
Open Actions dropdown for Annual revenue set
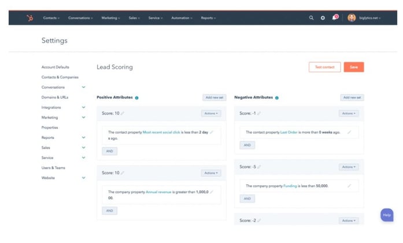point(211,173)
